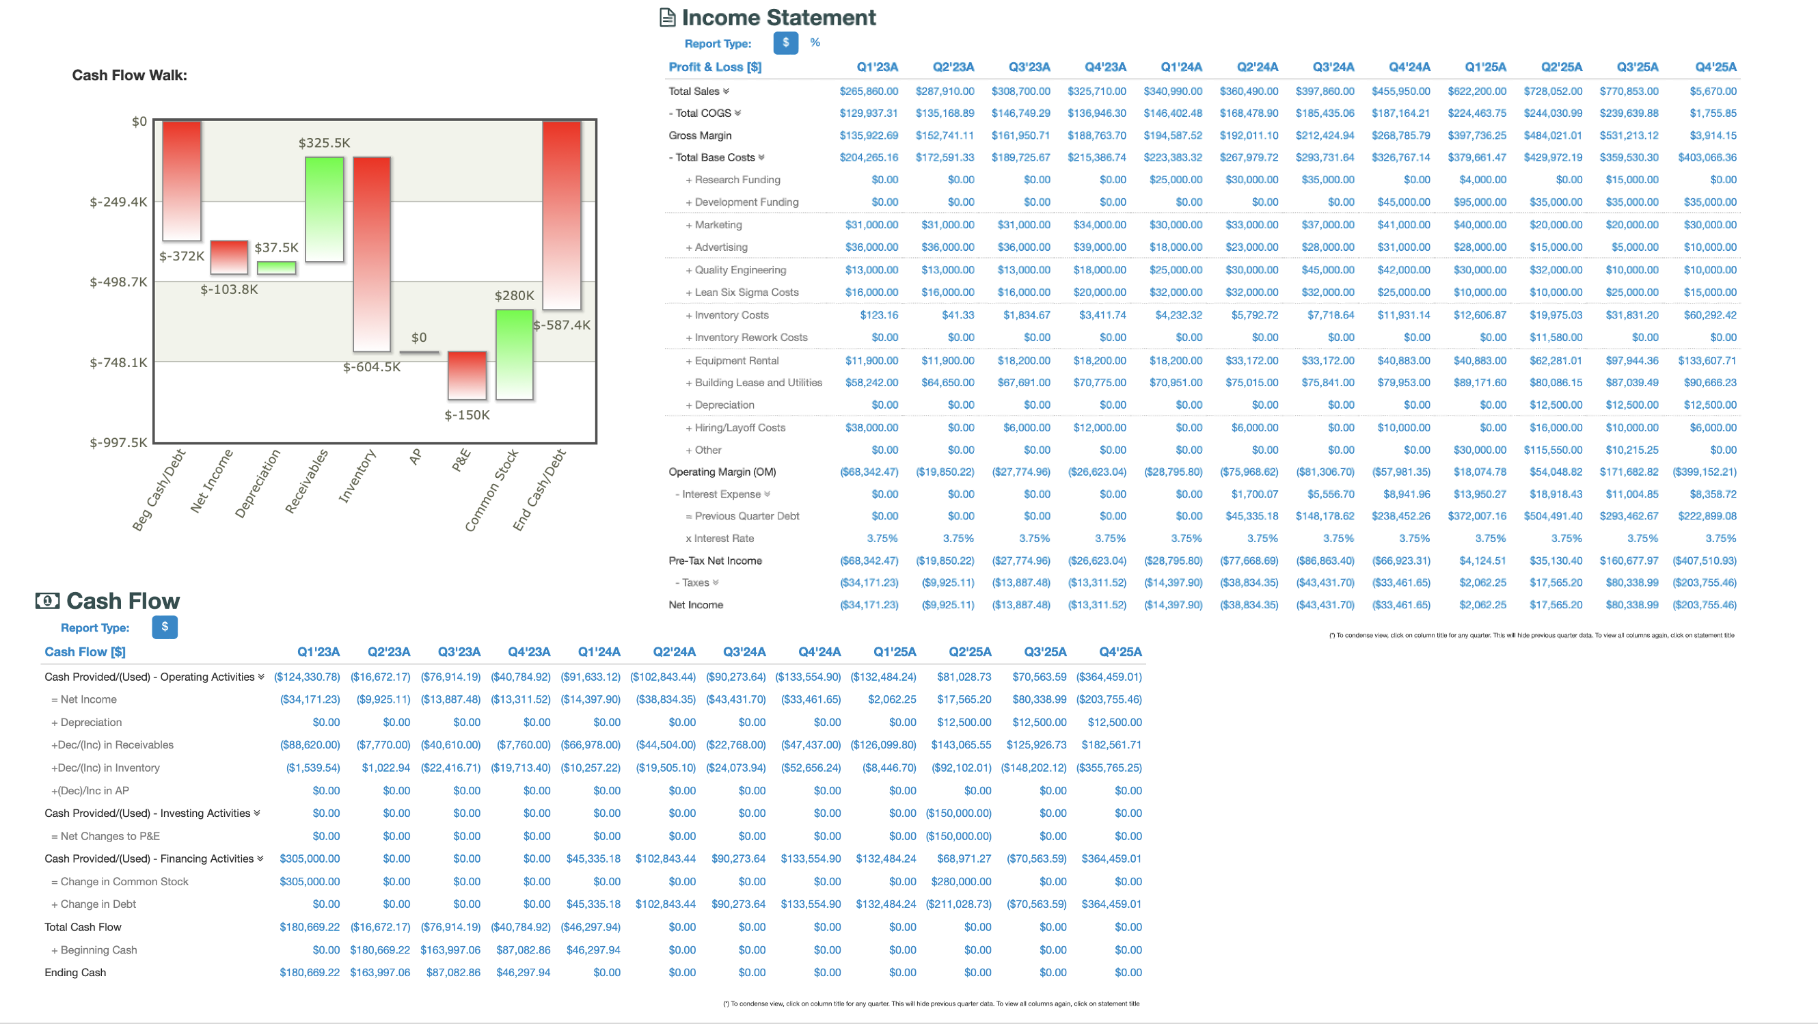
Task: Click the banknote icon beside Cash Flow title
Action: tap(46, 601)
